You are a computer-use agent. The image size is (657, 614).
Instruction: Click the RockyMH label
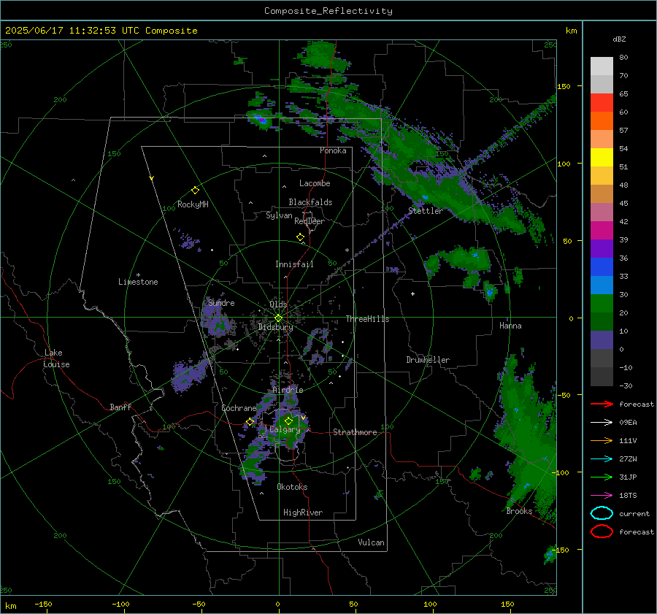pos(193,204)
